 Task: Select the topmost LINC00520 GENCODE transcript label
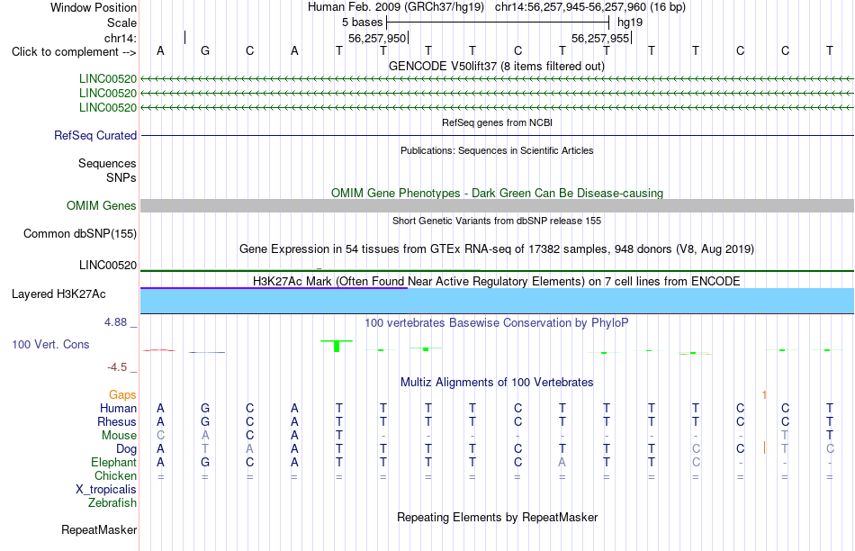coord(107,79)
